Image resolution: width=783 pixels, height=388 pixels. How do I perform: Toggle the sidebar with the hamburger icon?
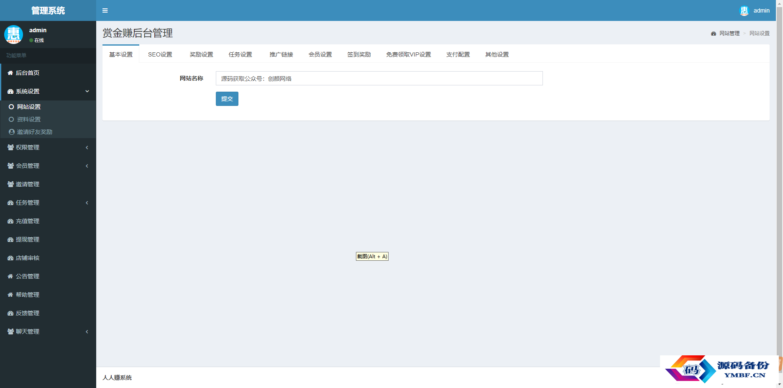tap(105, 10)
